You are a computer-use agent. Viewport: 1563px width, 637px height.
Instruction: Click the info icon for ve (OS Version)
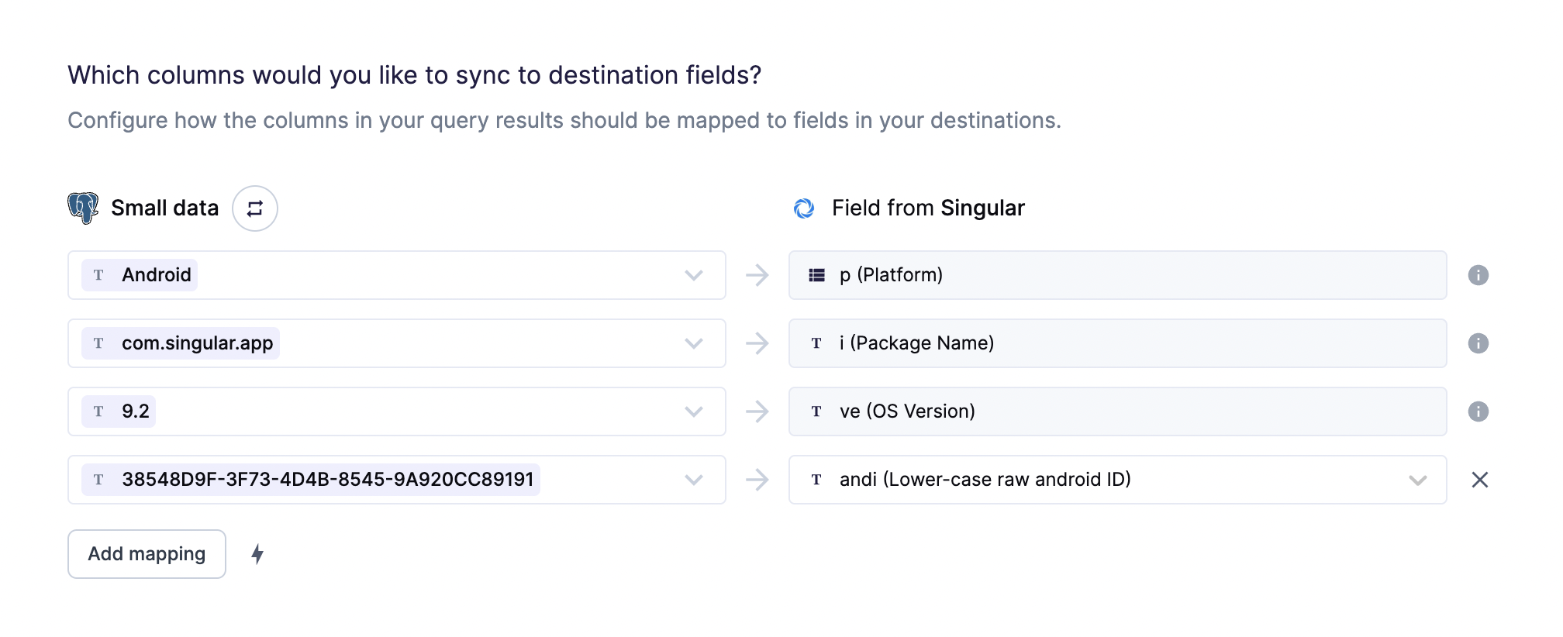pos(1478,411)
